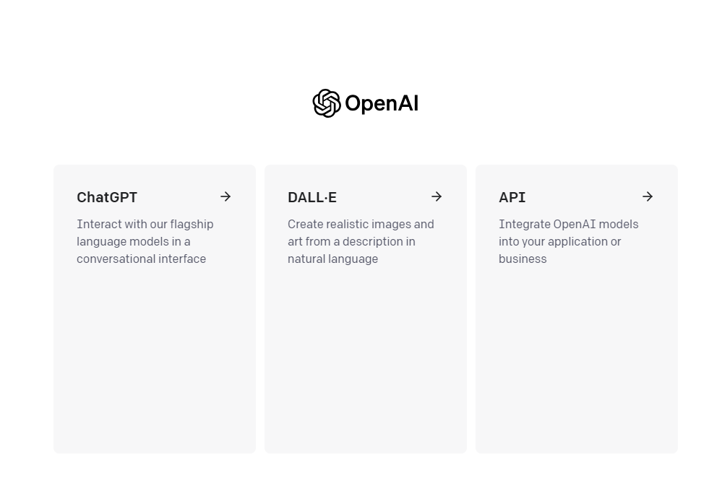709x481 pixels.
Task: Click empty lower area of API card
Action: coord(577,361)
